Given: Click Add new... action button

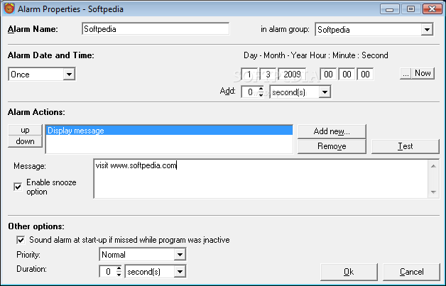Looking at the screenshot, I should (x=332, y=131).
